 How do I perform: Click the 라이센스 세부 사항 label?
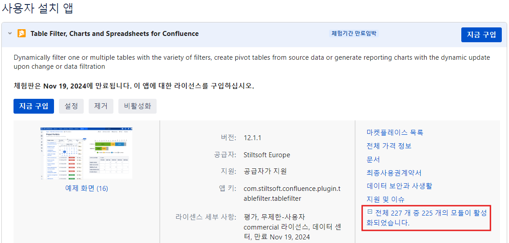tap(206, 217)
